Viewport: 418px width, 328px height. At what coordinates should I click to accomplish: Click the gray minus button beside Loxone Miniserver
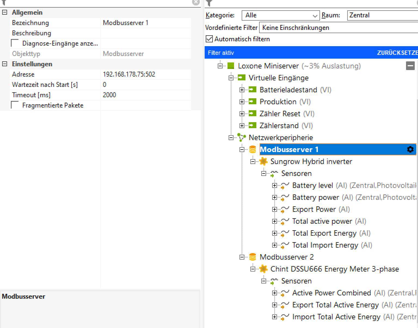pyautogui.click(x=410, y=66)
